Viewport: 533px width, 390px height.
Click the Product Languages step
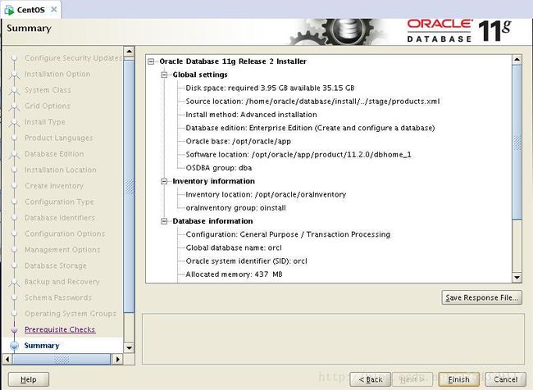click(58, 138)
